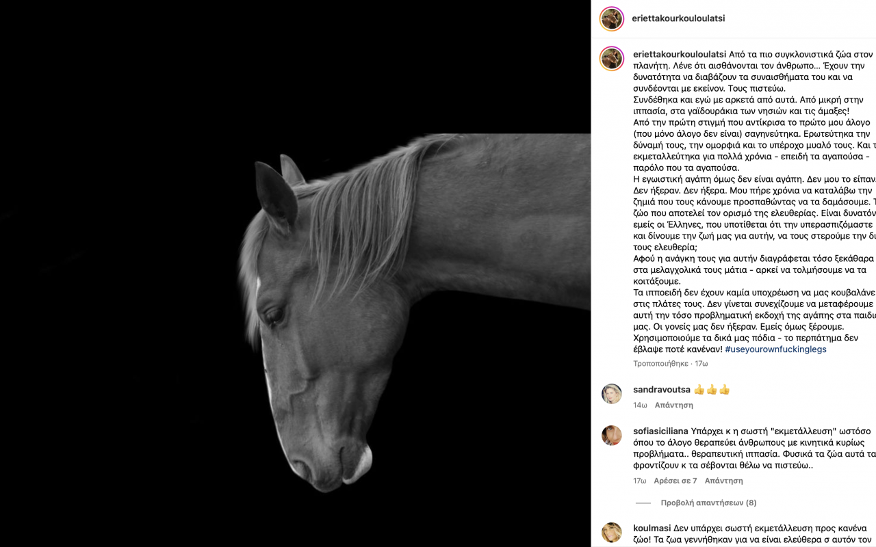Click the Τροποποιήθηκε 17w edited label
The height and width of the screenshot is (547, 876).
671,364
